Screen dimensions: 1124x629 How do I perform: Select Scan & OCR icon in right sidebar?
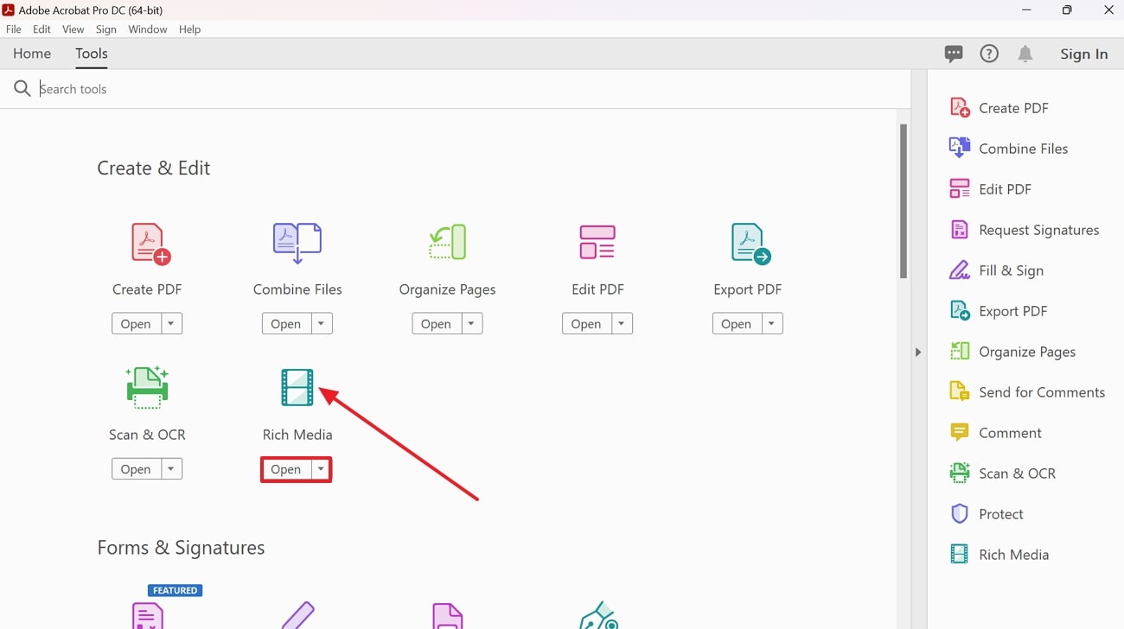[960, 473]
